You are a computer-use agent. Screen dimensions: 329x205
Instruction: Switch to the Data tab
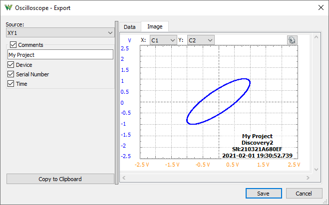click(x=129, y=27)
